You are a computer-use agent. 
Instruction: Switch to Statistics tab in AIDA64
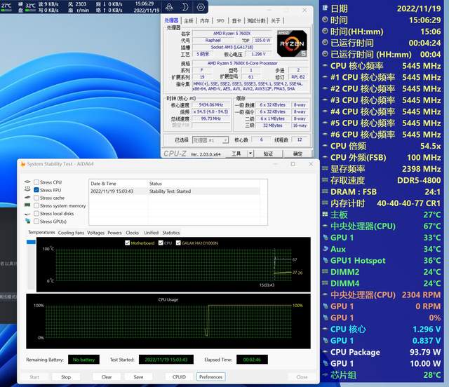(171, 233)
